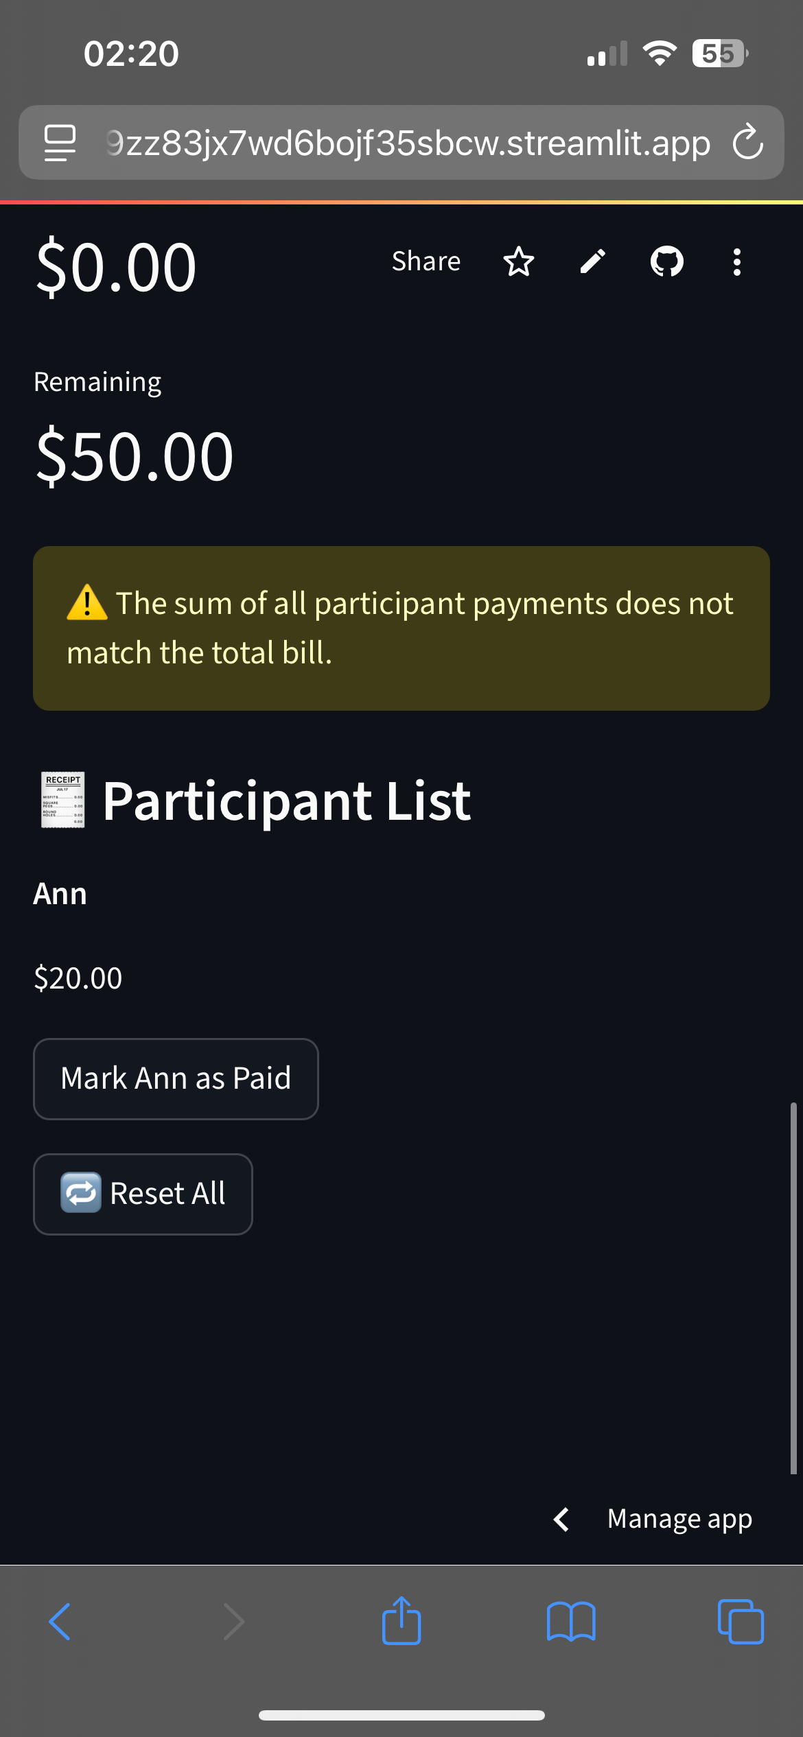Go back with Safari back arrow

click(x=60, y=1622)
